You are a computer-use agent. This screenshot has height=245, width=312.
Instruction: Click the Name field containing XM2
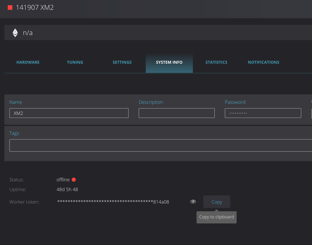click(69, 113)
